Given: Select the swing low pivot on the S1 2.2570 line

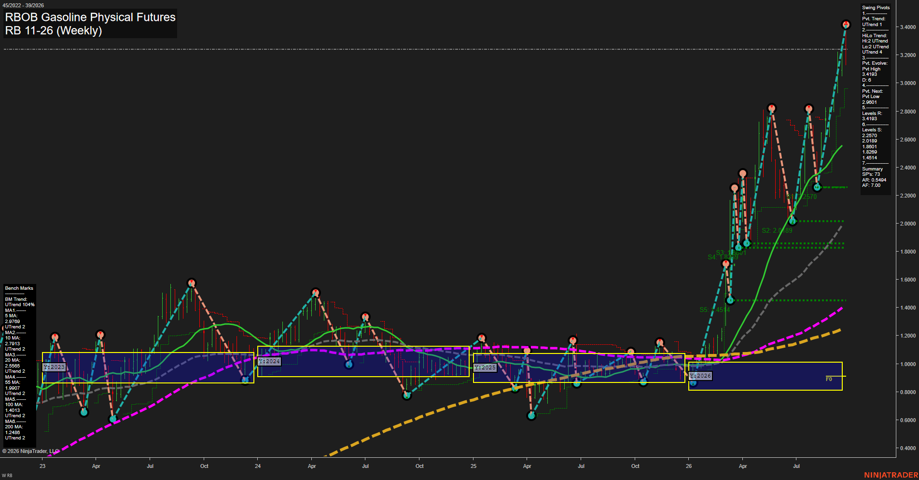Looking at the screenshot, I should [x=817, y=187].
